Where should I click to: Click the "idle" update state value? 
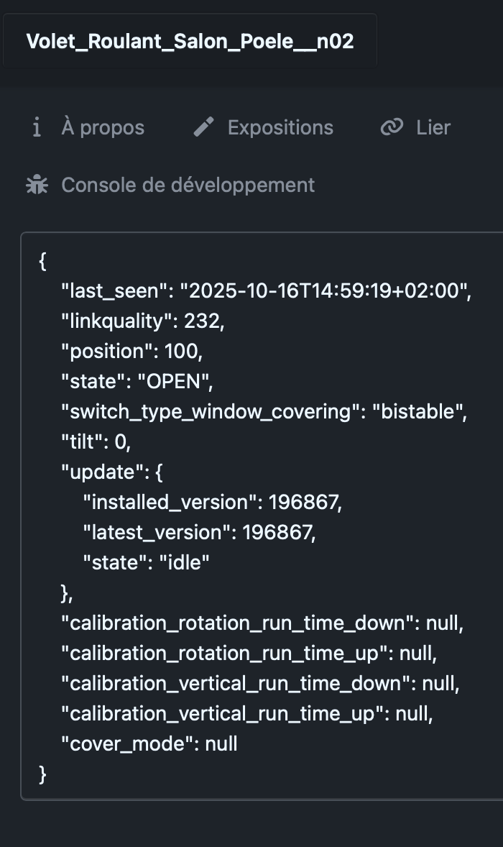(185, 563)
